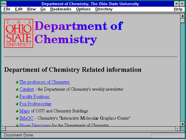Click the Department of Chemistry banner image
Screen dimensions: 186x139
click(79, 33)
